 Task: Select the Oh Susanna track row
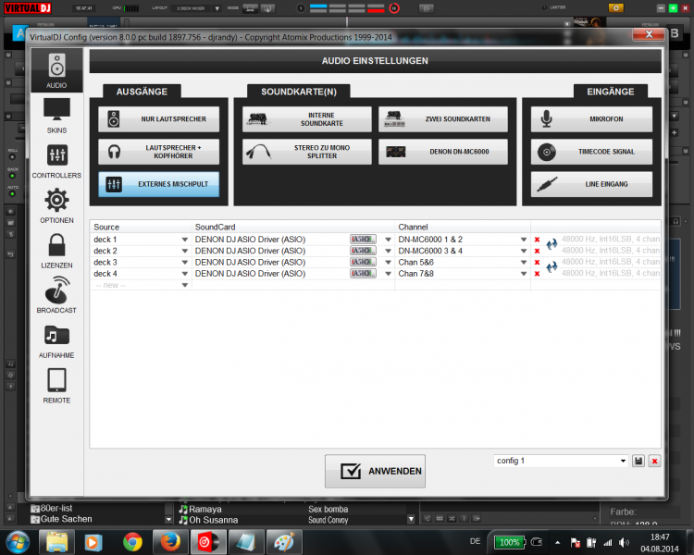click(x=292, y=520)
